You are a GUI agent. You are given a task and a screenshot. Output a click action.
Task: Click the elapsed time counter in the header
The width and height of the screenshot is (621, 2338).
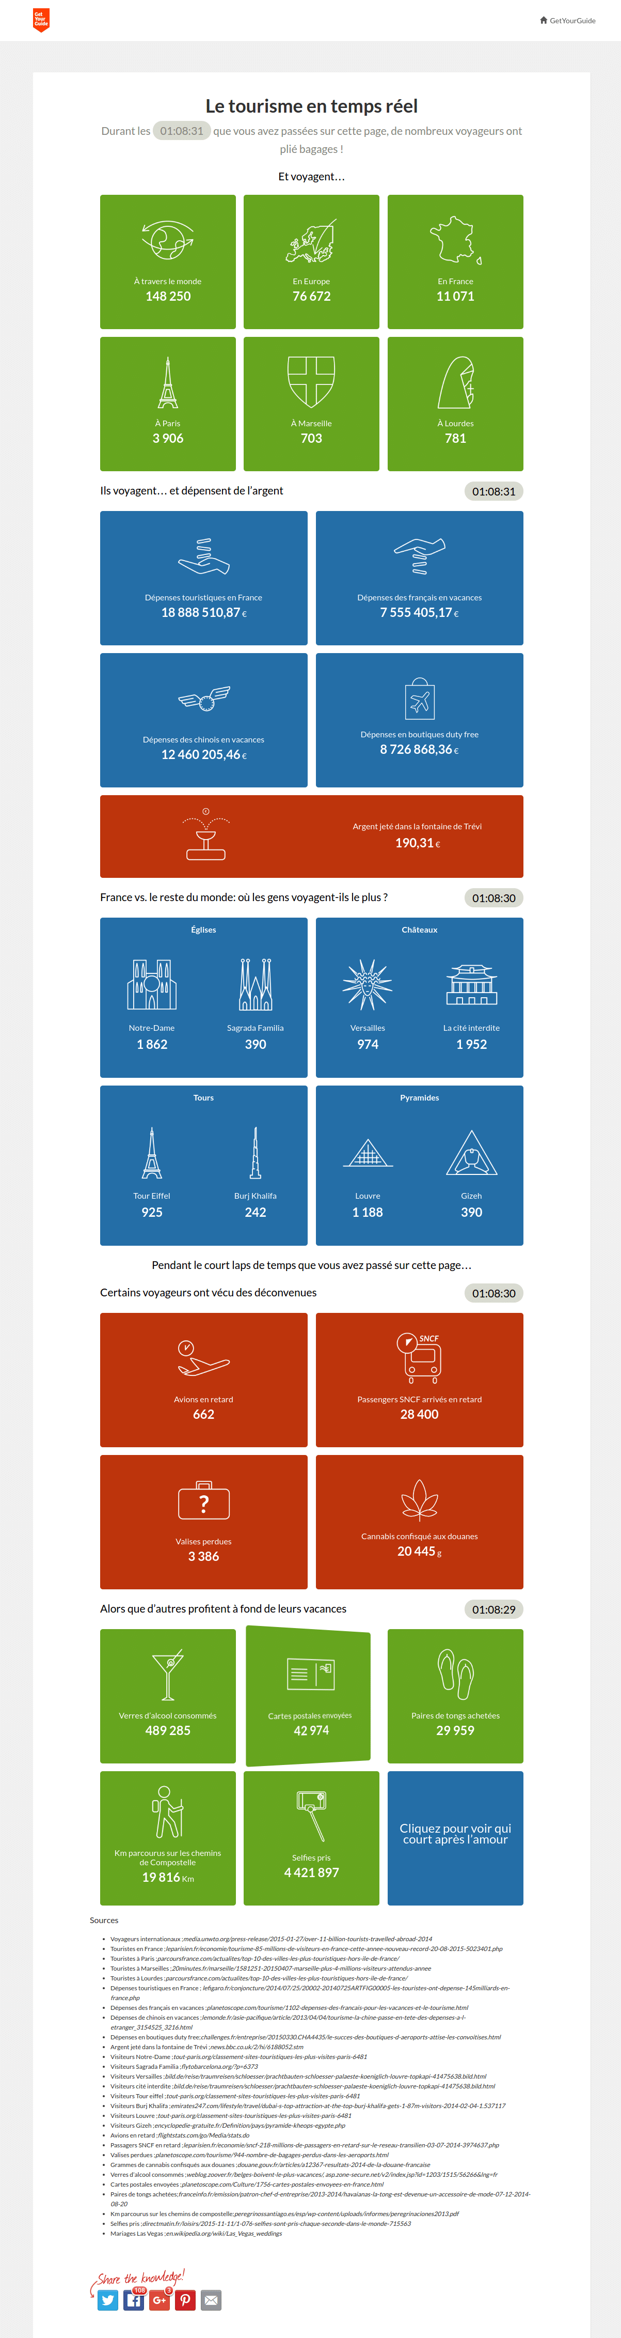pyautogui.click(x=182, y=131)
